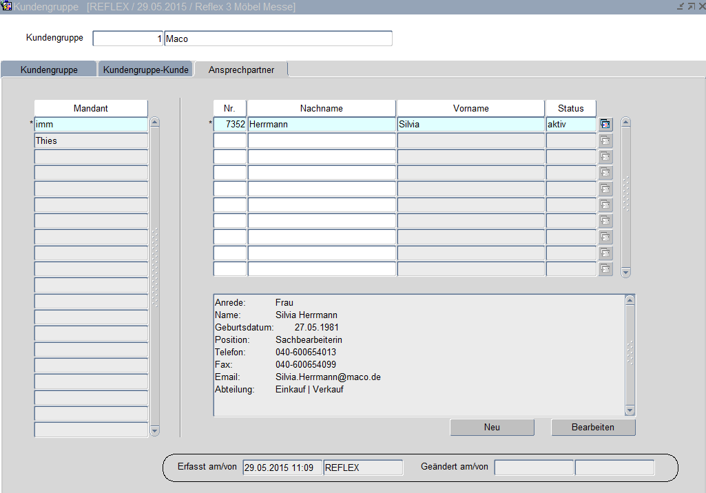
Task: Switch to the Kundengruppe tab
Action: click(x=49, y=70)
